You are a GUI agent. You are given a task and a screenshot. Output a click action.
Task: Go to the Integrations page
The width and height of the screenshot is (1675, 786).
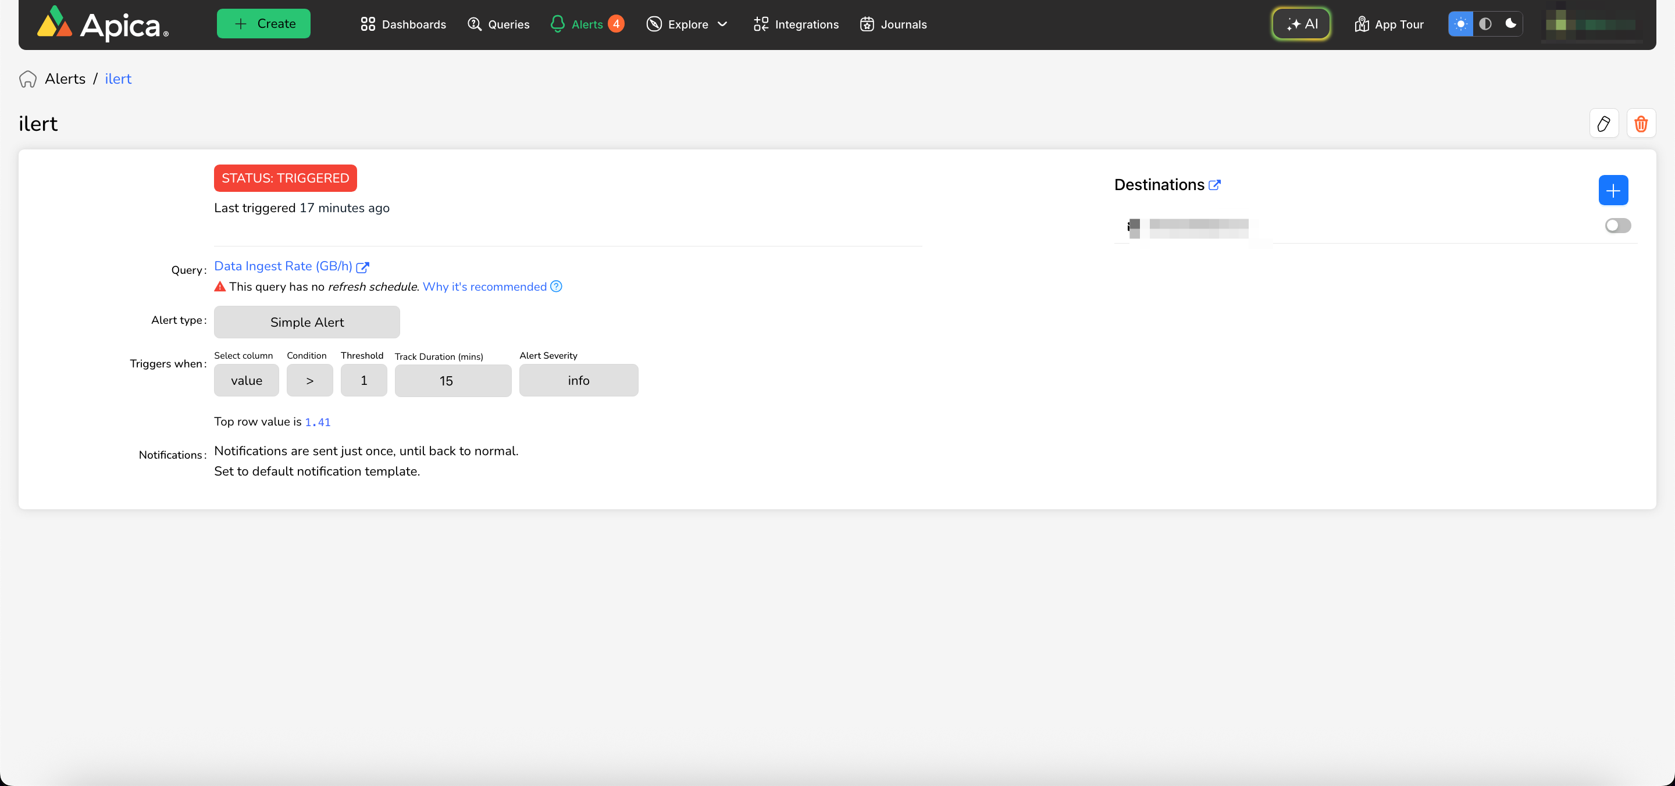tap(796, 24)
